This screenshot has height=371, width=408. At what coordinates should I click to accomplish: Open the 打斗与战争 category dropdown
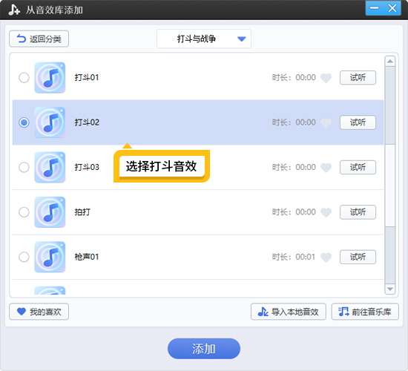204,39
